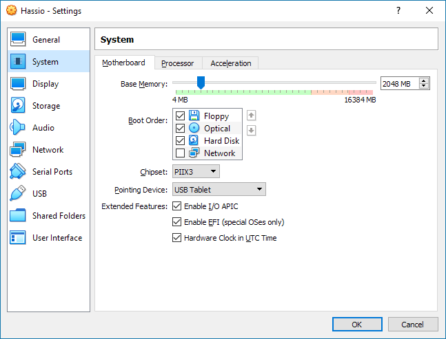The width and height of the screenshot is (446, 339).
Task: Click the Cancel button
Action: [x=413, y=324]
